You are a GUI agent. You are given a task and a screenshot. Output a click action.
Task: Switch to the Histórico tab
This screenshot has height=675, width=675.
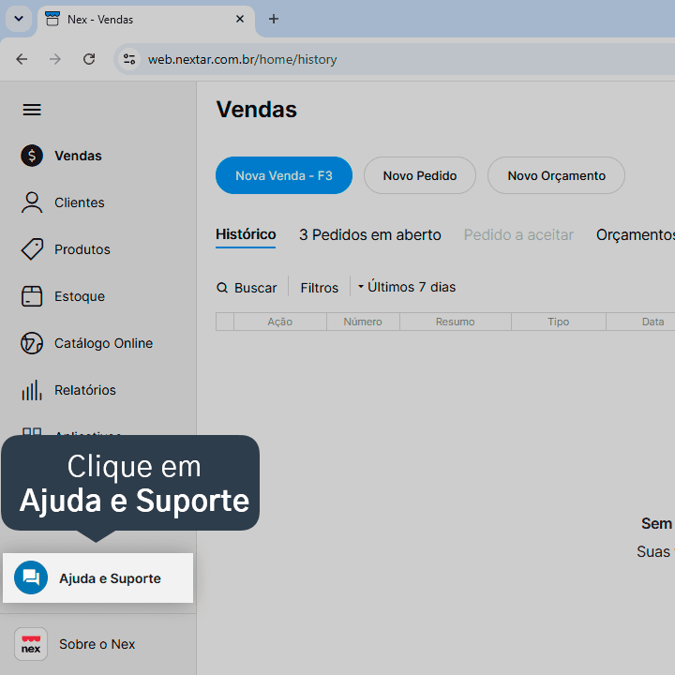pos(246,235)
